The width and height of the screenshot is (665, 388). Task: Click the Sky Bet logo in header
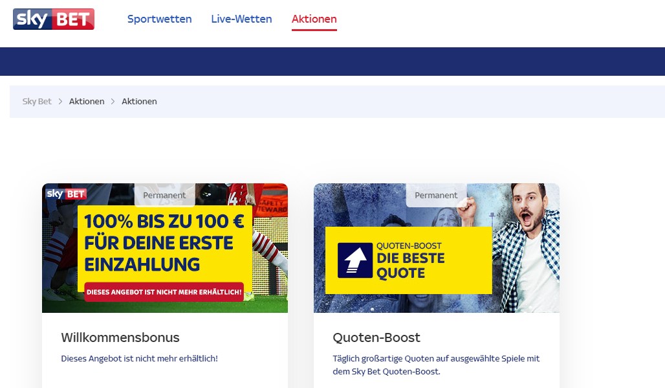(54, 19)
